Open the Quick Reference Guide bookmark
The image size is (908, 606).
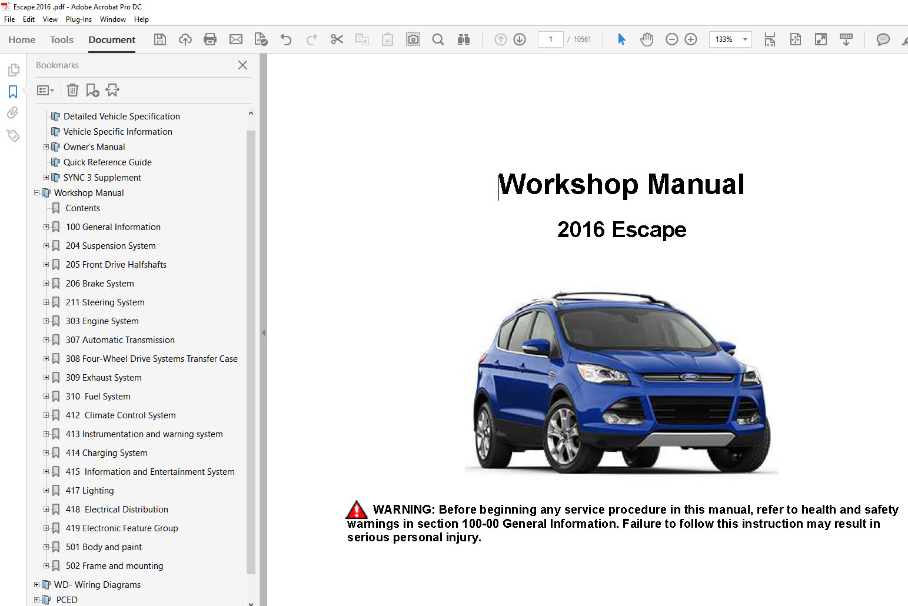(x=107, y=162)
